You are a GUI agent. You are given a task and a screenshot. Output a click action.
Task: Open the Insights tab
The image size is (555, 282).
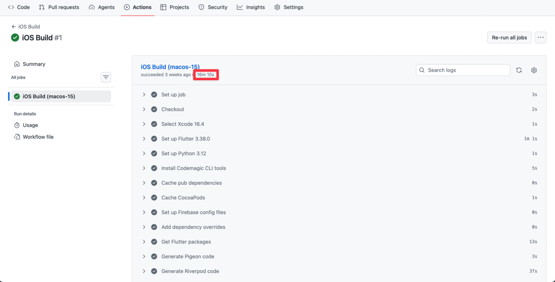pyautogui.click(x=251, y=7)
